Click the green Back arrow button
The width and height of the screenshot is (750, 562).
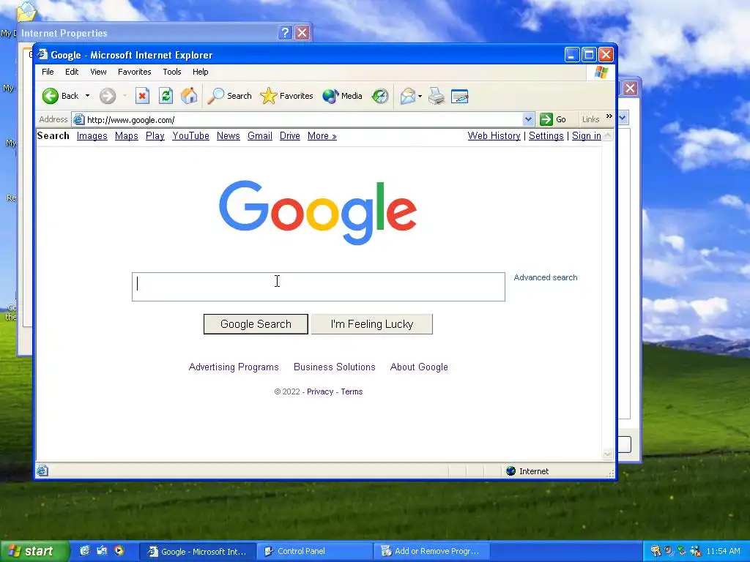coord(51,96)
